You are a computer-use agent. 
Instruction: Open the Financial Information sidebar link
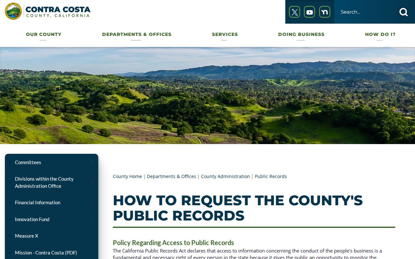point(38,203)
